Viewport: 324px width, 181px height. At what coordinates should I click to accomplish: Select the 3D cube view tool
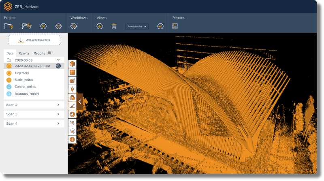(72, 64)
